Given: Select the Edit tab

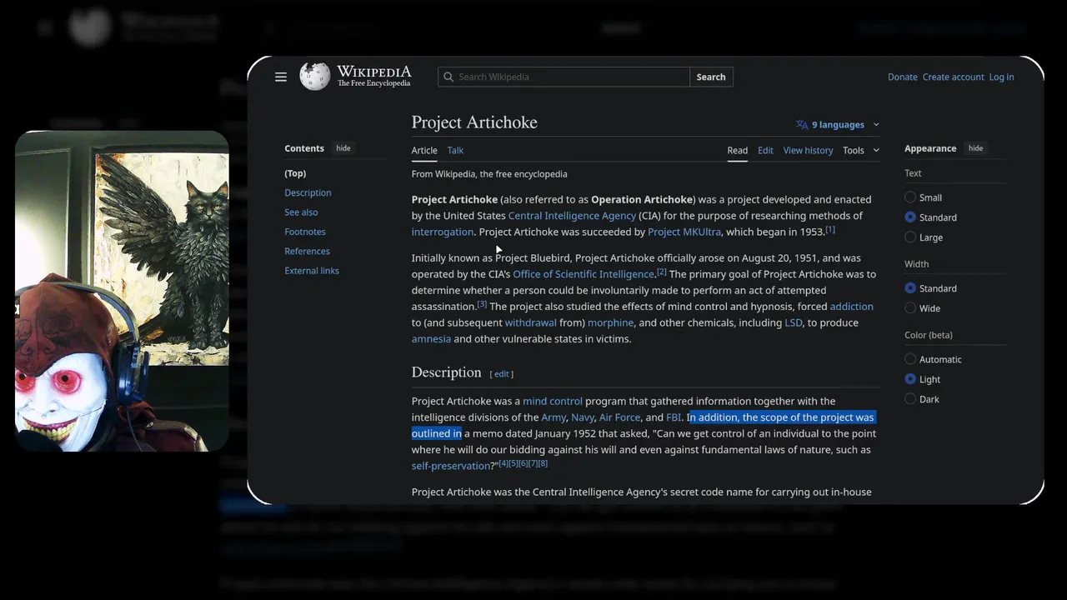Looking at the screenshot, I should (765, 151).
